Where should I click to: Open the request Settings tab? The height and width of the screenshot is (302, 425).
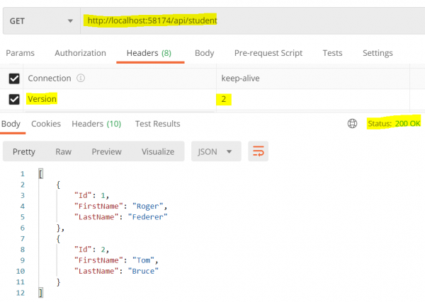[378, 53]
